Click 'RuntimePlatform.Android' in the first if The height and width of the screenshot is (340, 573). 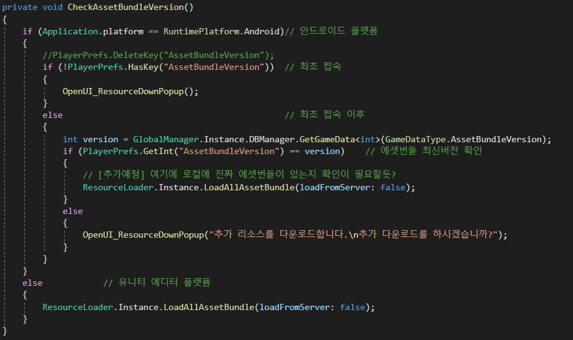pos(222,31)
